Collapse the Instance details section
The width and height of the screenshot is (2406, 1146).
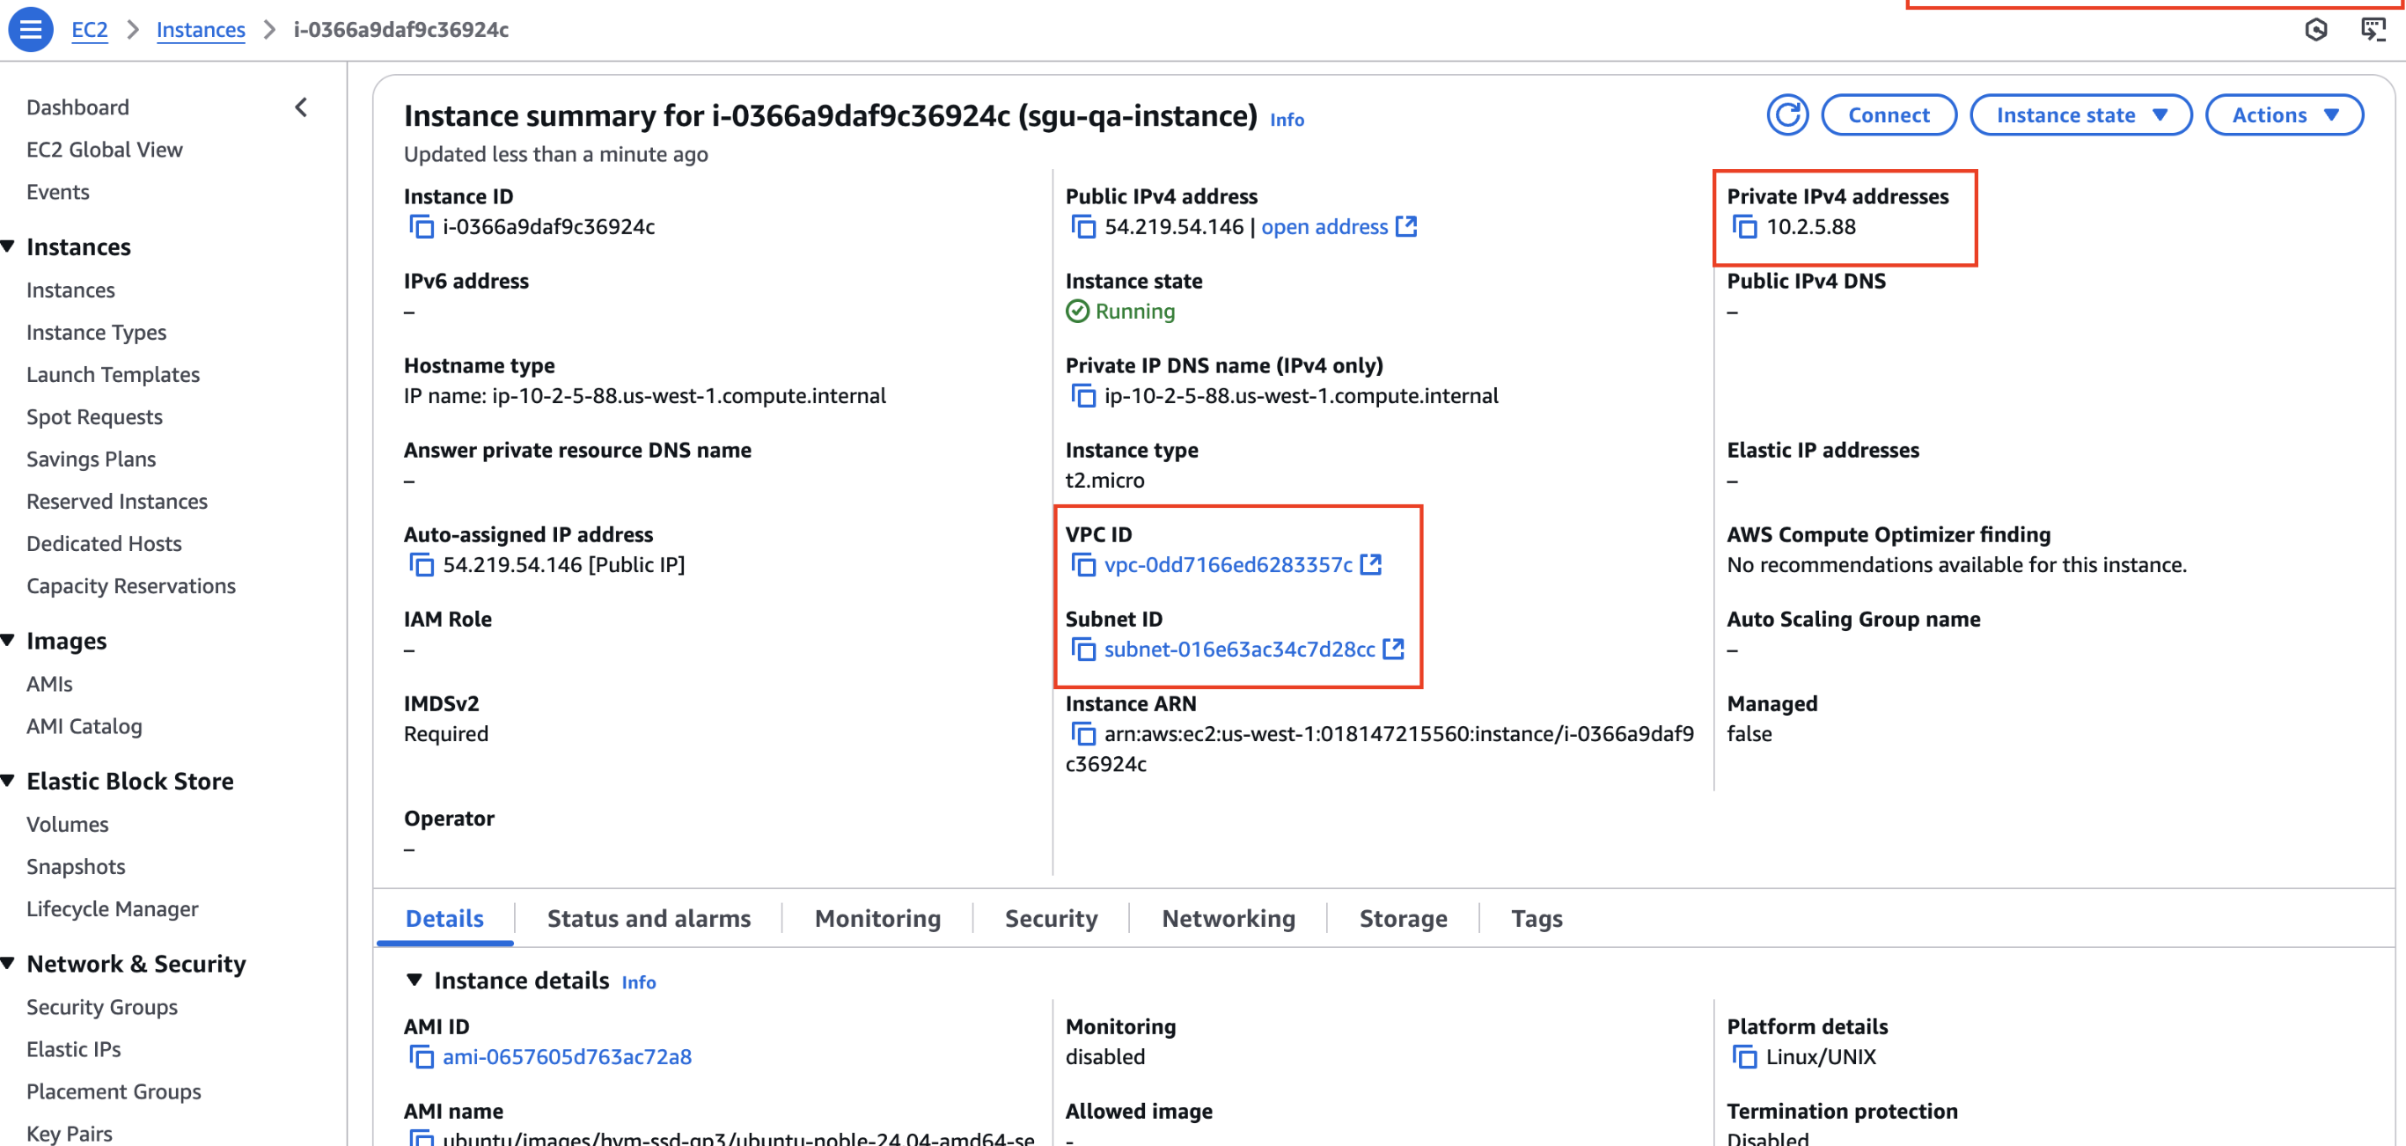pyautogui.click(x=414, y=980)
